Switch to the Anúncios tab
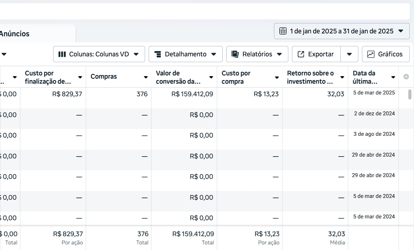Viewport: 414px width, 250px height. click(x=15, y=34)
